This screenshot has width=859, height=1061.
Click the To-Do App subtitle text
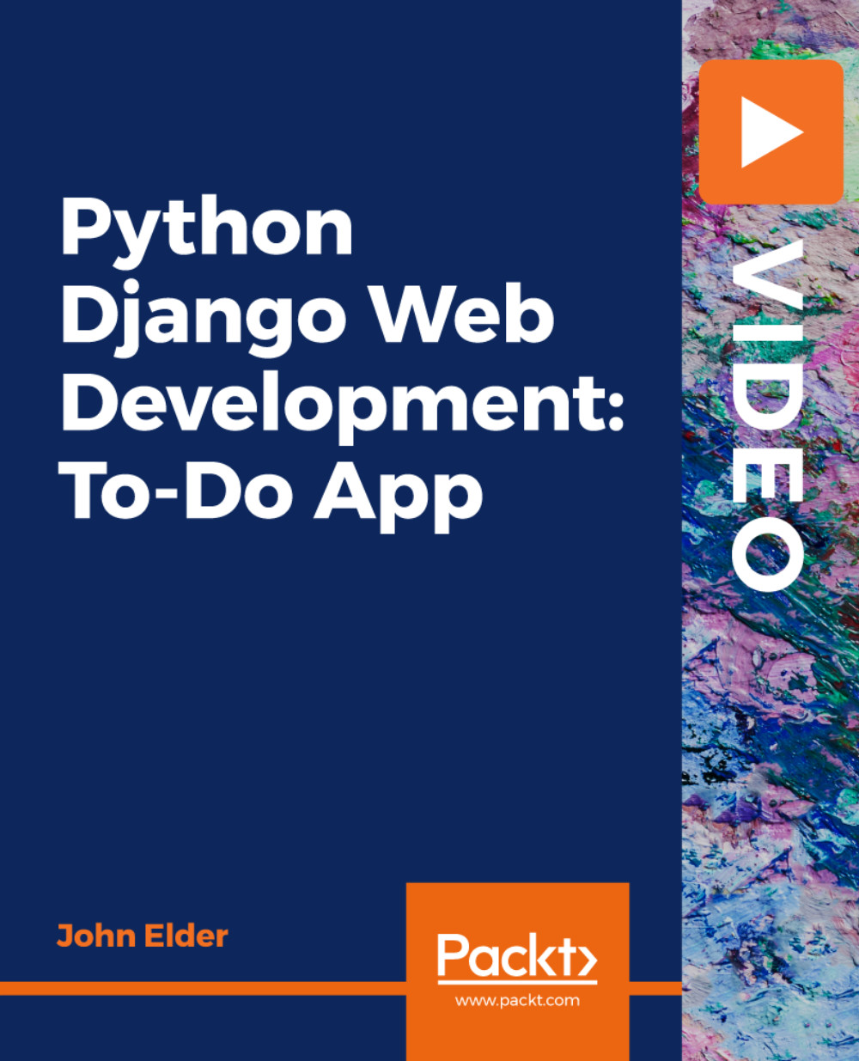click(271, 492)
